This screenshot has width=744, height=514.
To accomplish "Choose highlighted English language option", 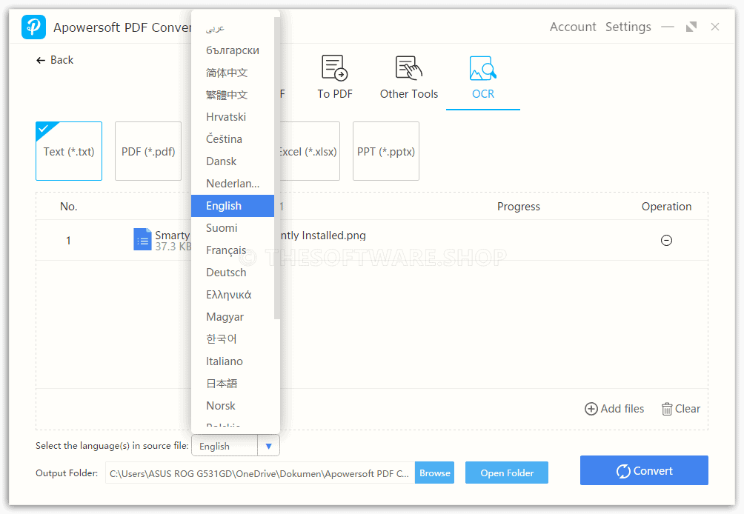I will pyautogui.click(x=233, y=206).
